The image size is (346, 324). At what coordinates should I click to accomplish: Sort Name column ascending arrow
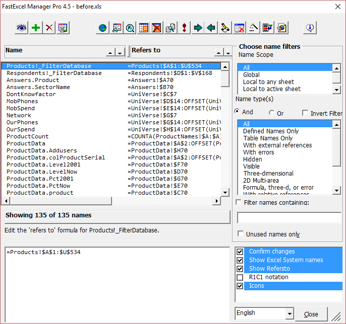(110, 53)
